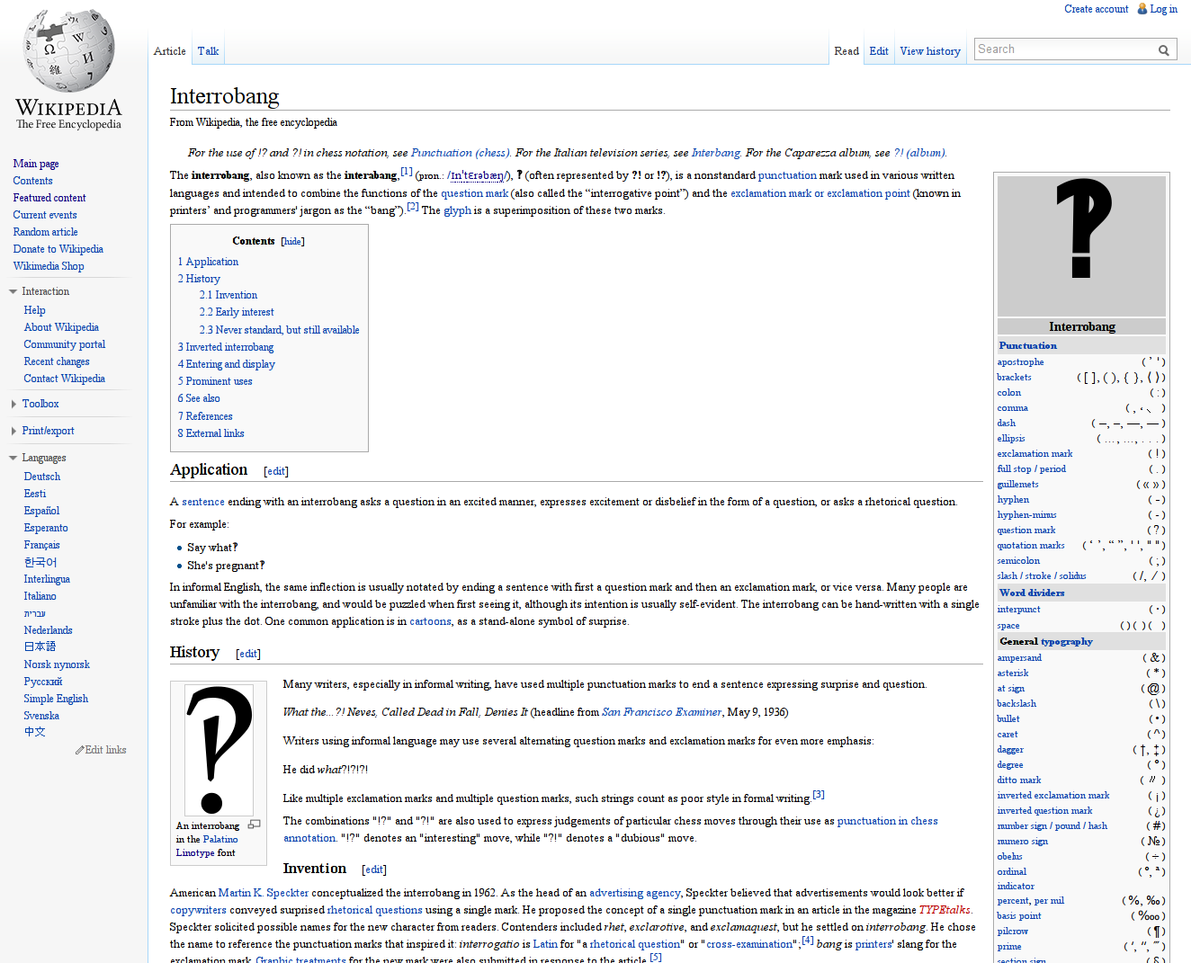Open Random article from sidebar
This screenshot has width=1191, height=963.
[x=45, y=232]
